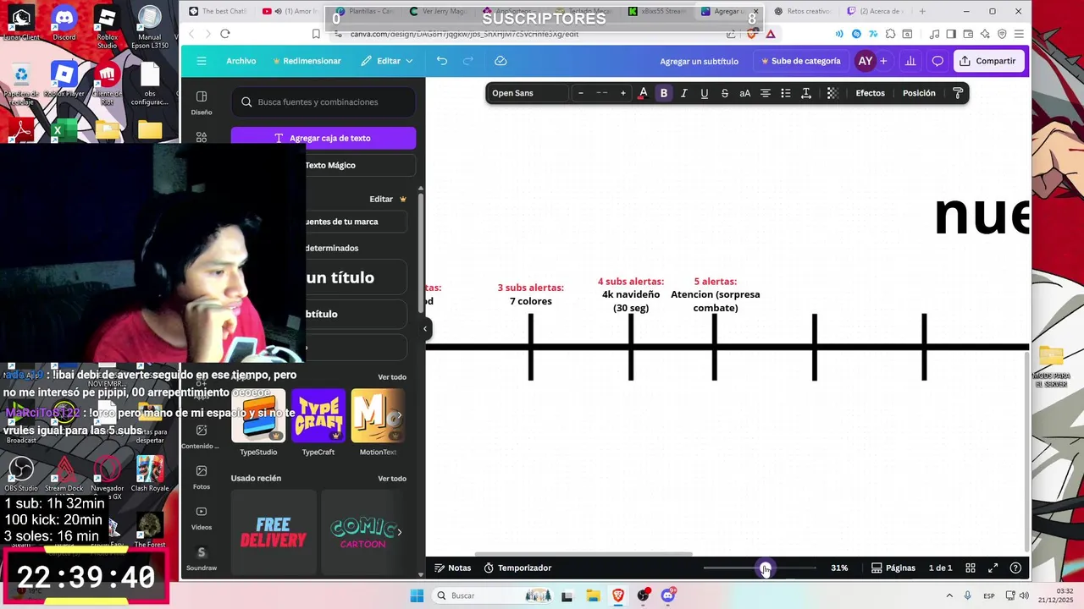Viewport: 1084px width, 609px height.
Task: Click the 'Agregar un subtítulo' design title
Action: (699, 61)
